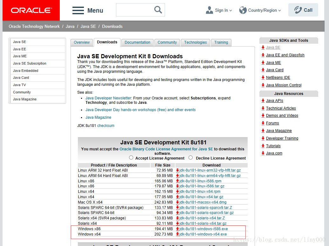Download jdk-8u181-linux-i586.tar.gz link

(202, 186)
